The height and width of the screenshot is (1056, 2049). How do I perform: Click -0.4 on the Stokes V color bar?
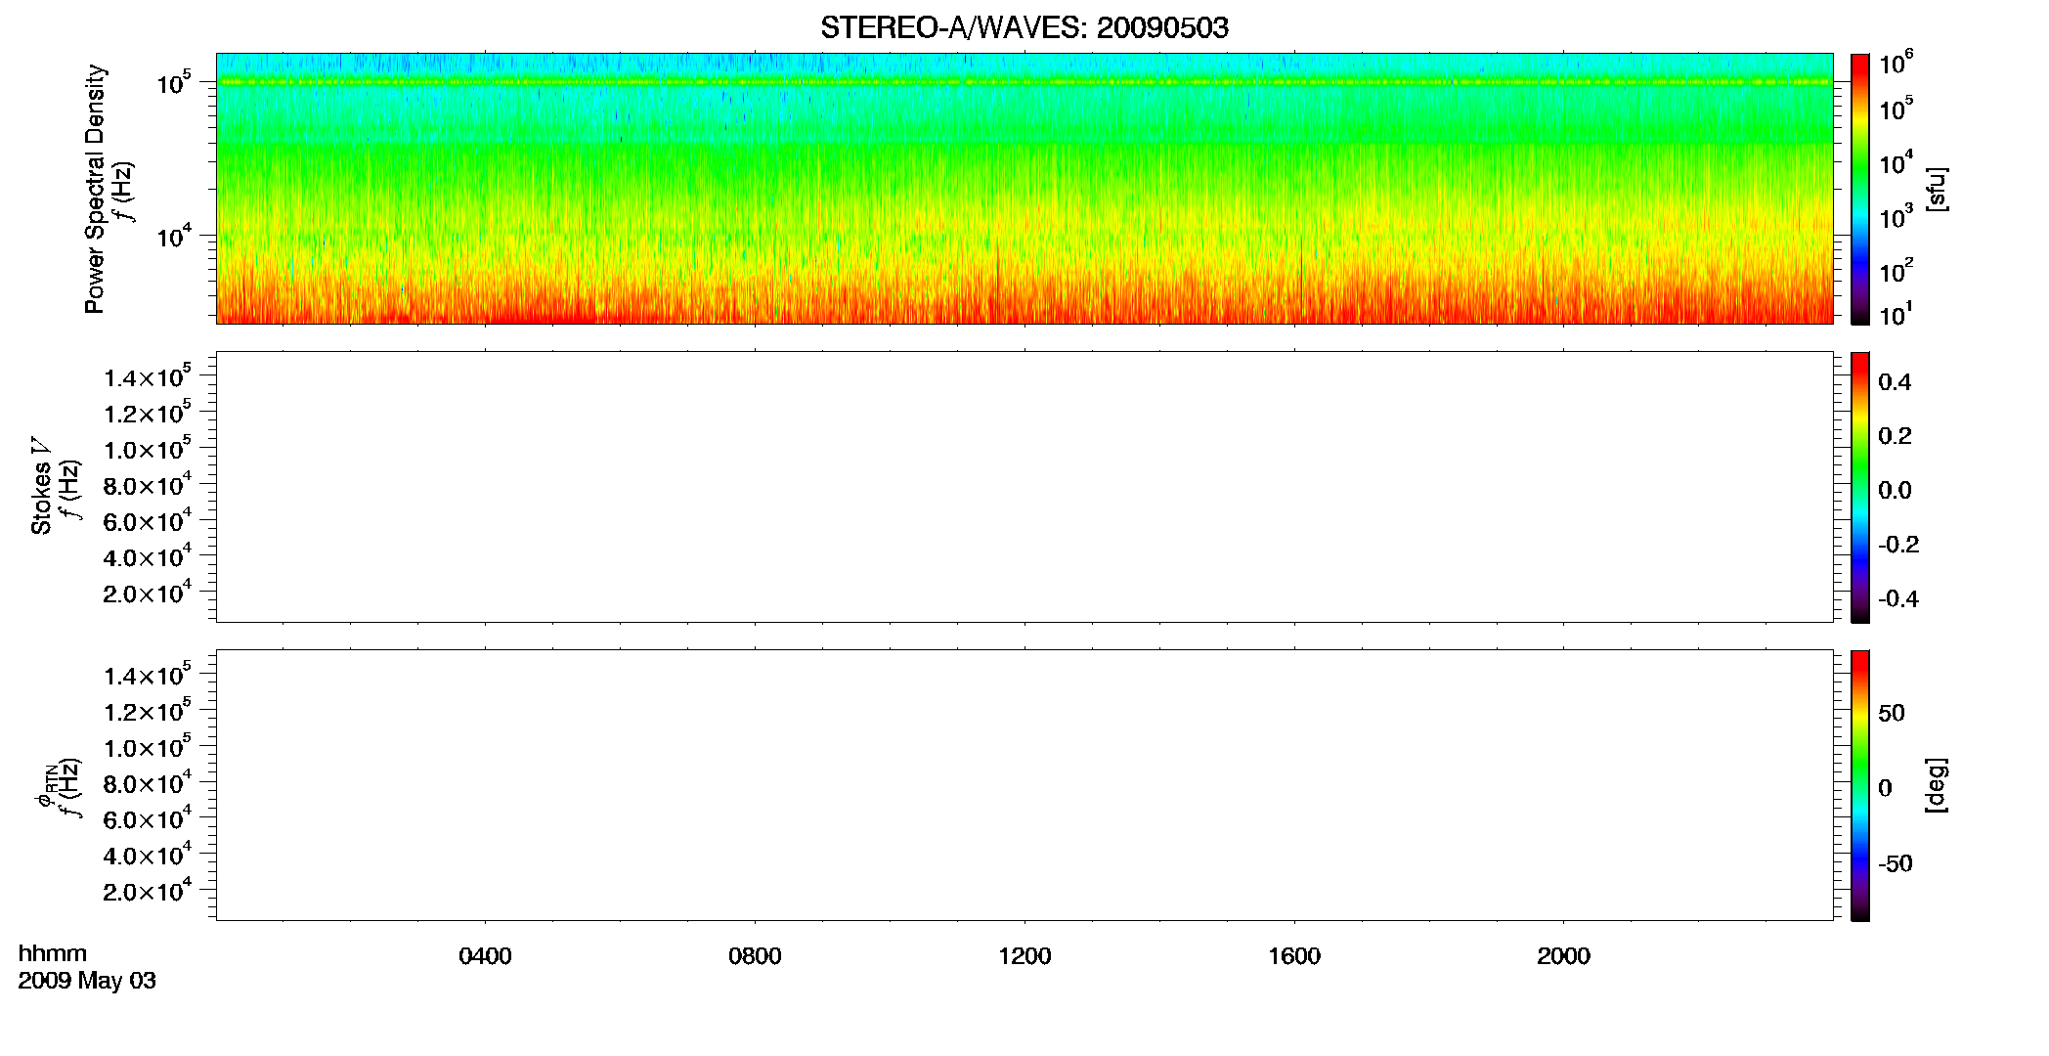(x=1898, y=598)
